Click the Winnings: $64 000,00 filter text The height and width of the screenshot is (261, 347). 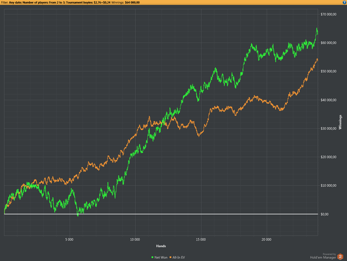[125, 2]
